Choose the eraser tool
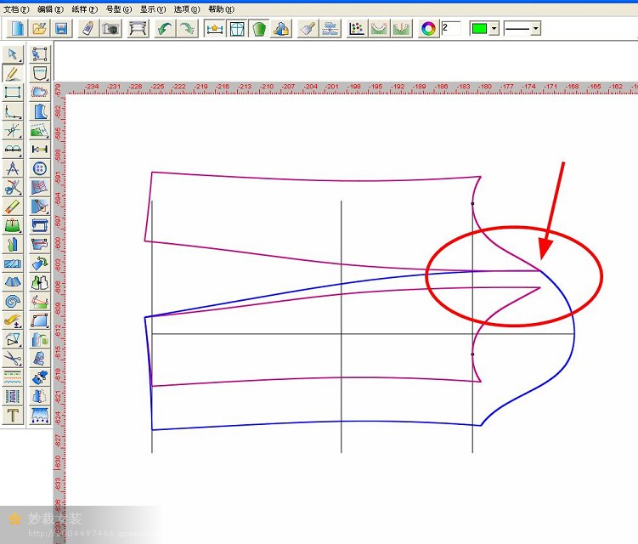Screen dimensions: 638x544 [x=13, y=206]
